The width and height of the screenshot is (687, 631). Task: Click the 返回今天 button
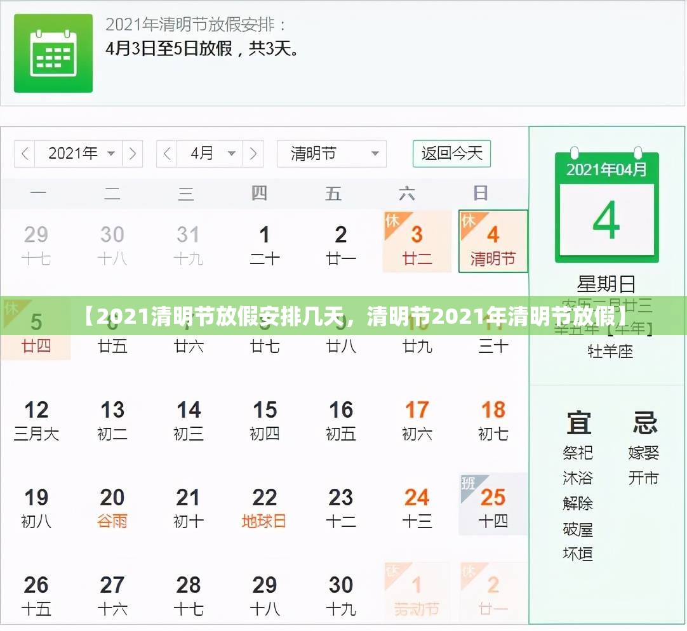coord(451,154)
